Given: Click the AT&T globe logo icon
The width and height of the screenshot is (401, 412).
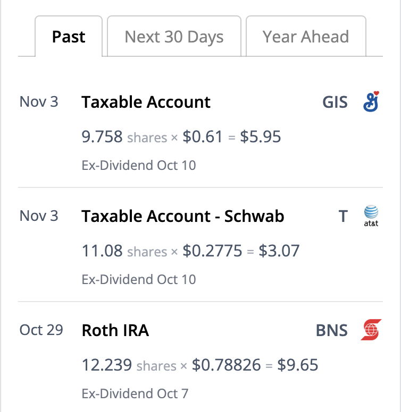Looking at the screenshot, I should click(x=371, y=216).
